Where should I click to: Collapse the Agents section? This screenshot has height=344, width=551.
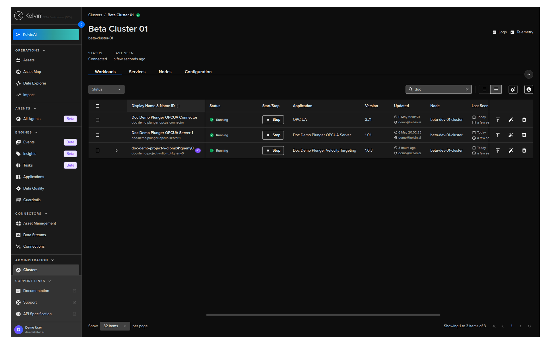[35, 108]
